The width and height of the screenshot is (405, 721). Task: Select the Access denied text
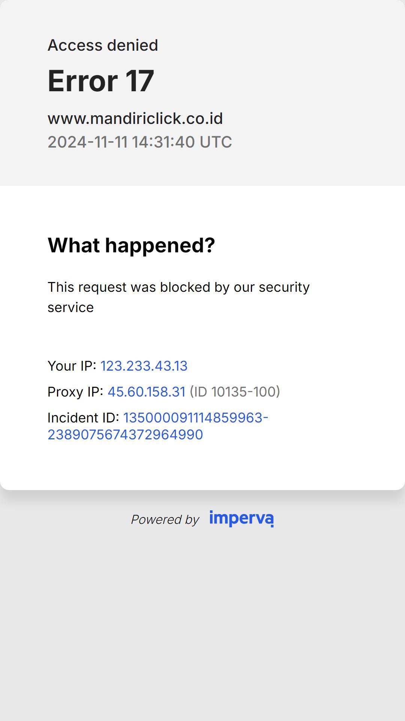point(103,45)
